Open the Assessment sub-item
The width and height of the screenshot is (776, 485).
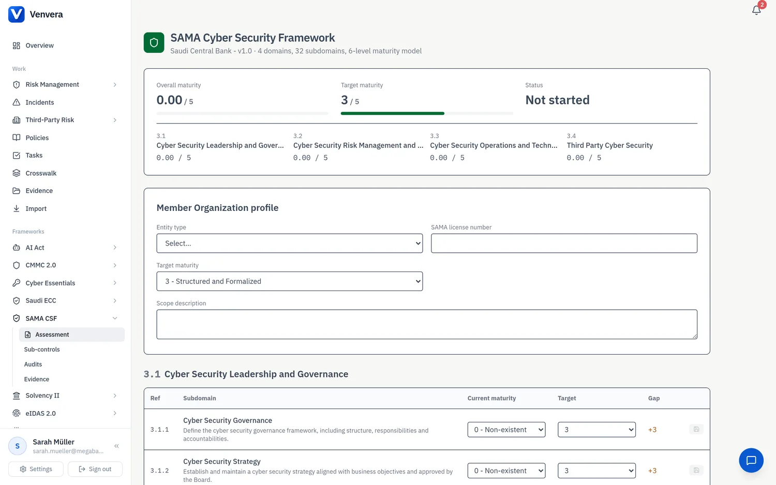pyautogui.click(x=72, y=335)
